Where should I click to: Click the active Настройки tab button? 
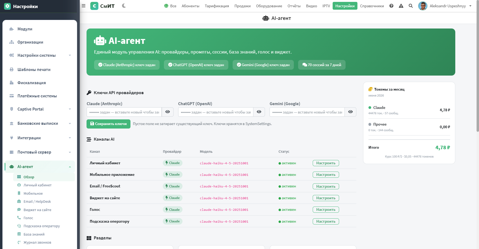[345, 6]
